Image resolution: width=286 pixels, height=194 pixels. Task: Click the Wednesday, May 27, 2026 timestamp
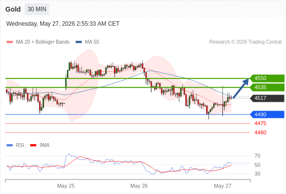pos(63,24)
